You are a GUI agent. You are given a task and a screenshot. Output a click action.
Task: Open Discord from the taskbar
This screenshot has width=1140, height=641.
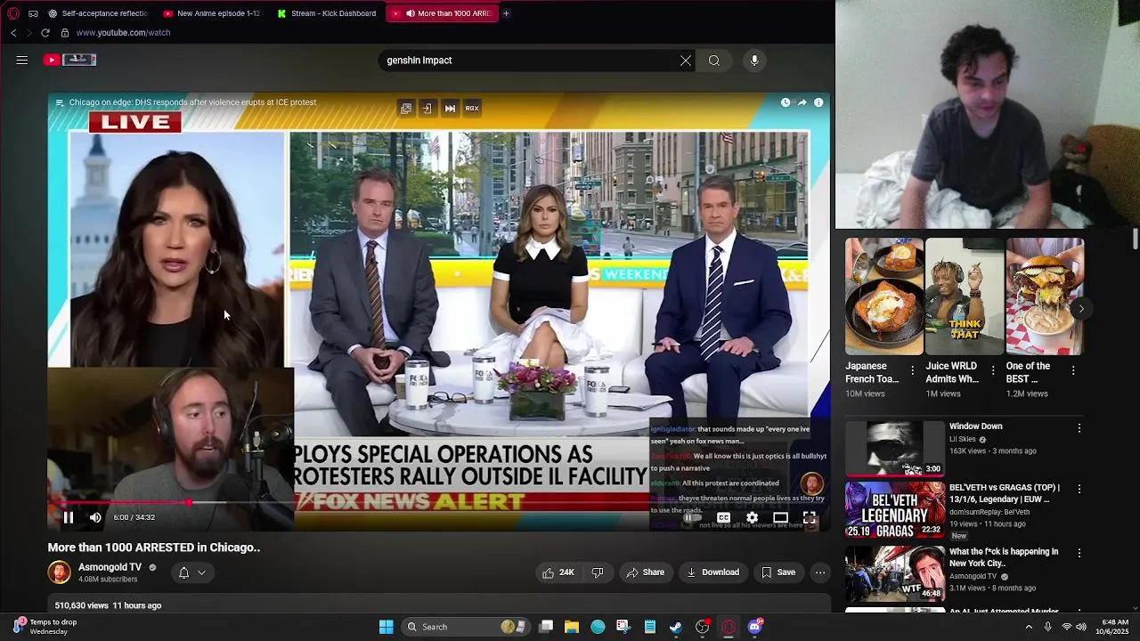point(755,627)
